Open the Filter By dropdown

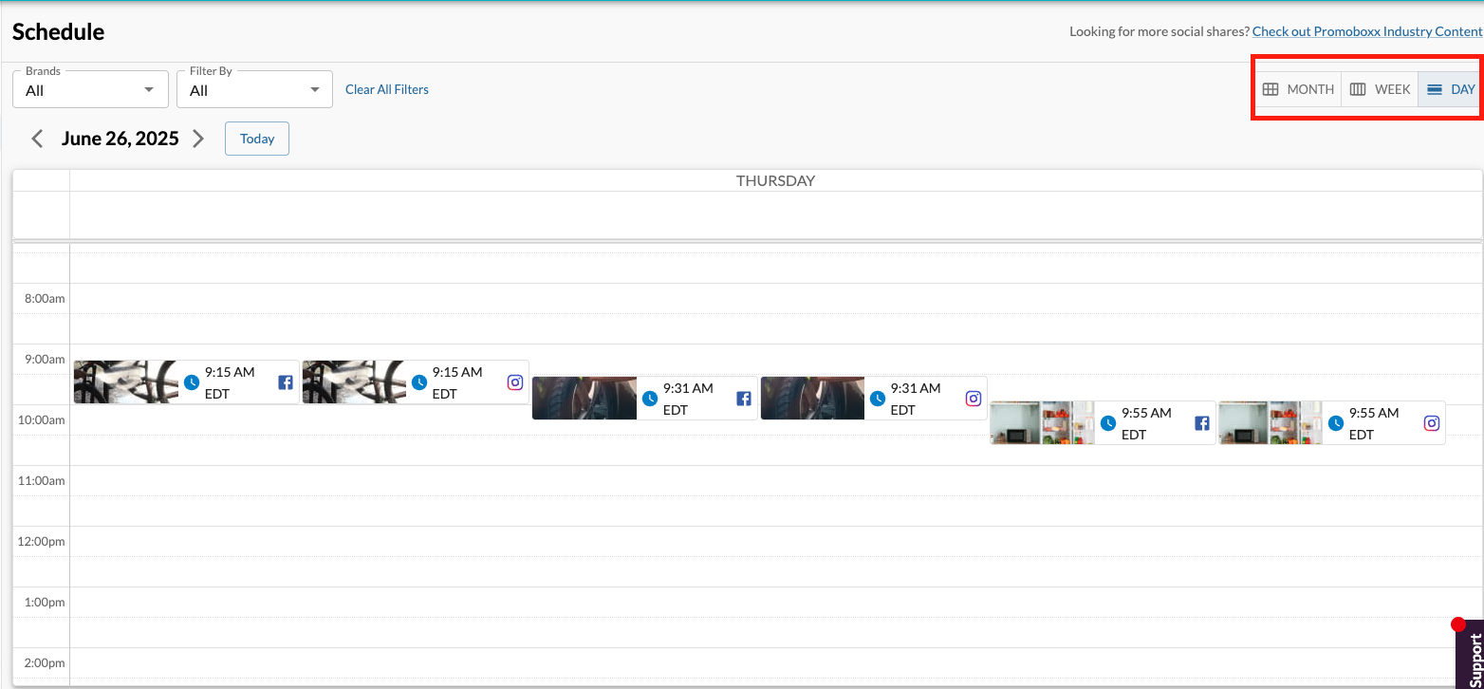pyautogui.click(x=254, y=89)
